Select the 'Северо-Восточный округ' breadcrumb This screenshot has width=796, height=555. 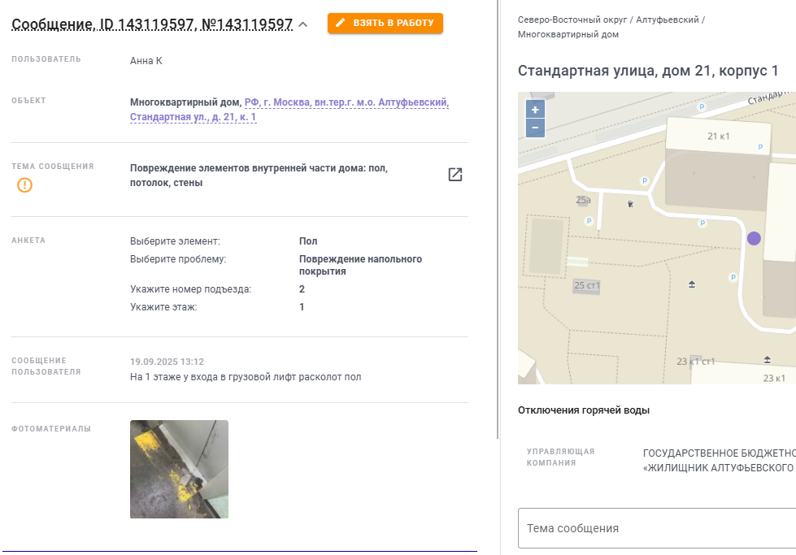pyautogui.click(x=572, y=20)
